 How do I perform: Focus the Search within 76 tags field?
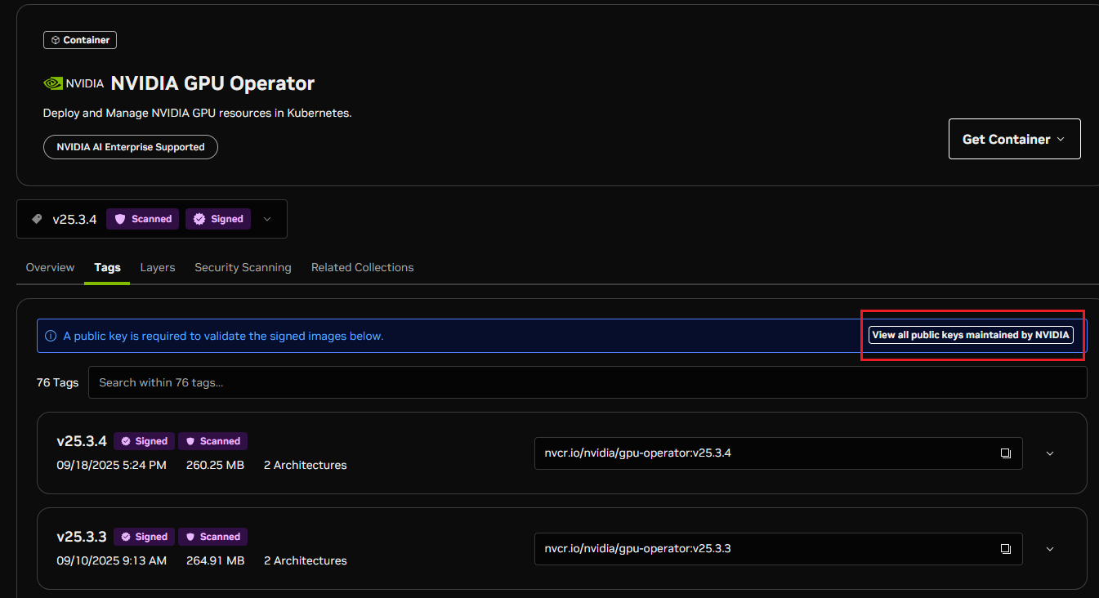(587, 382)
